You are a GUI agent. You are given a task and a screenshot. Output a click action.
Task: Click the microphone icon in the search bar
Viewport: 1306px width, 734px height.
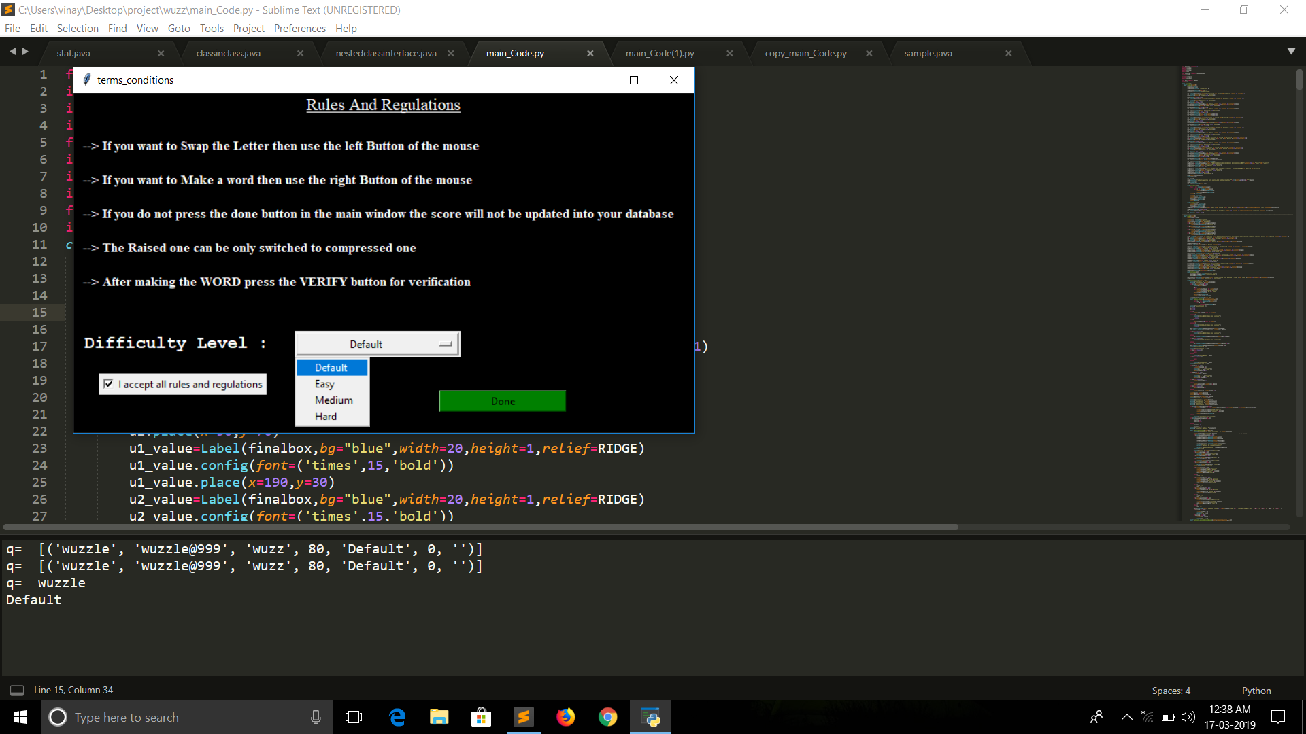315,717
